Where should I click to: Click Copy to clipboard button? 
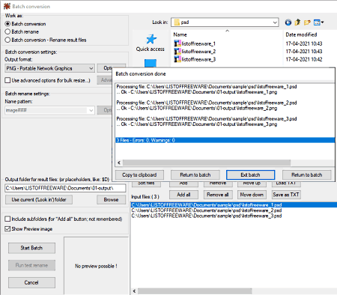click(x=139, y=174)
